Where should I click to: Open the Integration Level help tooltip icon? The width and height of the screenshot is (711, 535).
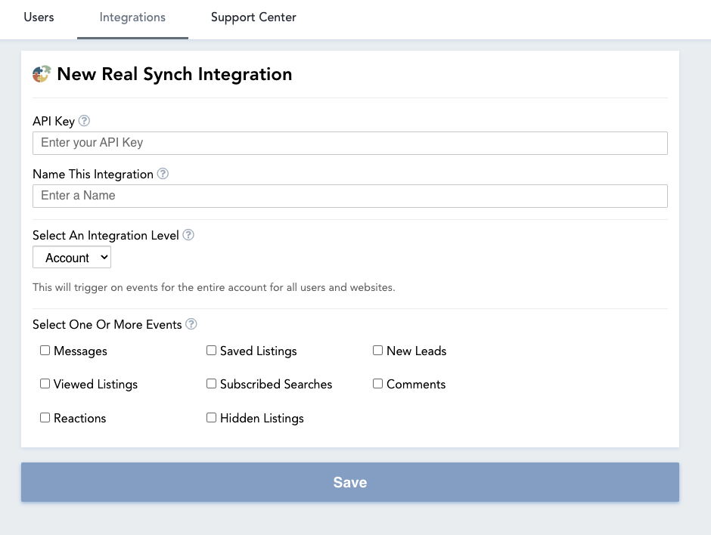tap(188, 235)
